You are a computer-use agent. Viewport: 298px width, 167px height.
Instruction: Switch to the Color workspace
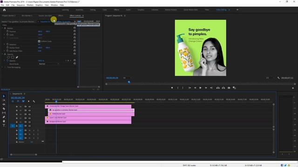[105, 10]
